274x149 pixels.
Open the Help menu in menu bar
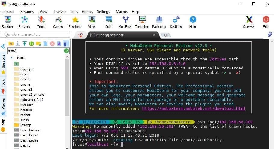tap(135, 12)
